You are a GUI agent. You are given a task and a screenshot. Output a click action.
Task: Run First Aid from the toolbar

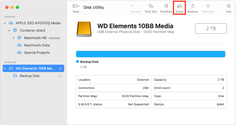click(x=151, y=9)
